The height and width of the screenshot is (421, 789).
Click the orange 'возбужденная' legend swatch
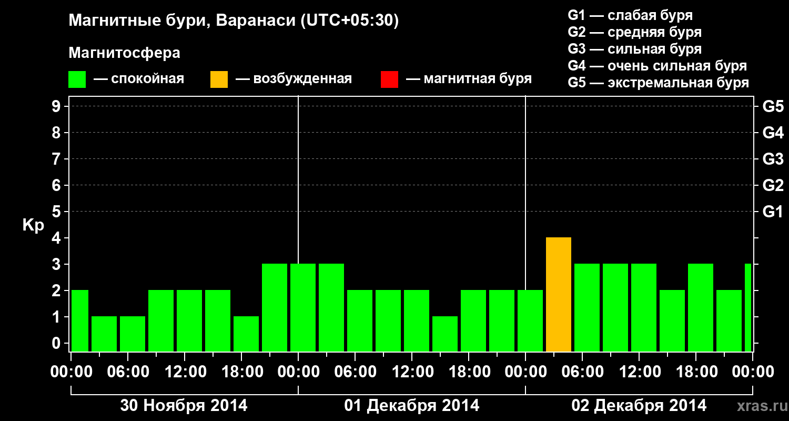pyautogui.click(x=219, y=79)
